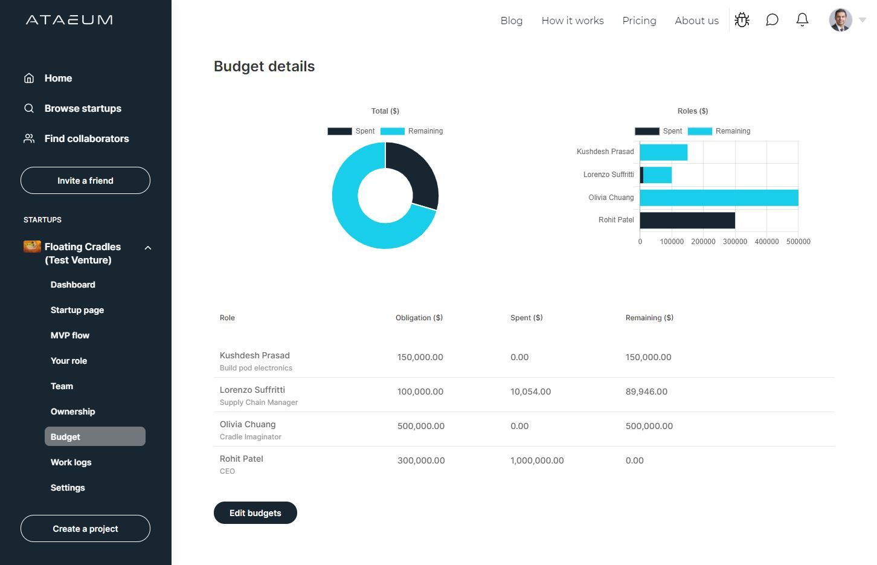Image resolution: width=877 pixels, height=565 pixels.
Task: Click the Browse startups magnifier icon
Action: (29, 108)
